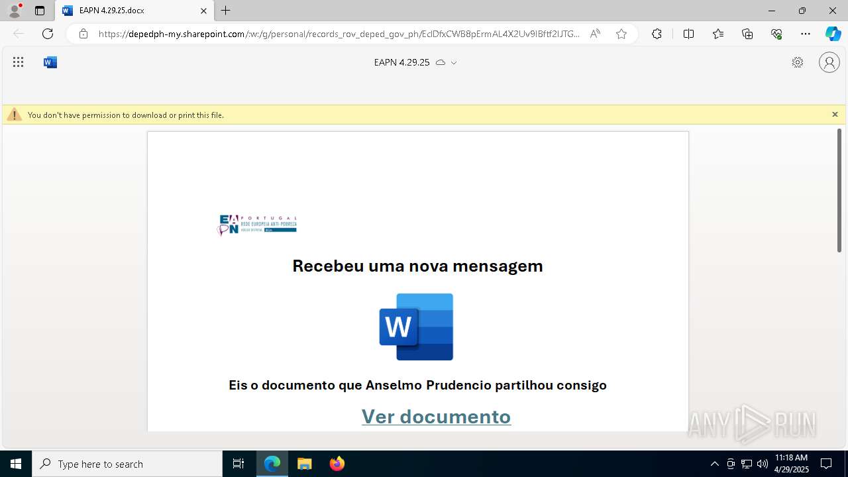This screenshot has width=848, height=477.
Task: View site information lock icon
Action: pyautogui.click(x=83, y=34)
